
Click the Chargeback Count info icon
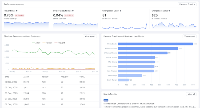tap(121, 11)
